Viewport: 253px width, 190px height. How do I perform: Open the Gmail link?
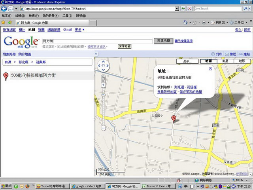[x=68, y=30]
